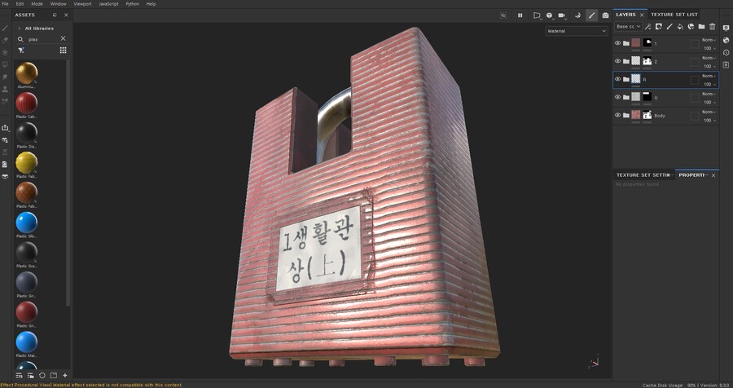Viewport: 733px width, 388px height.
Task: Open the display settings icon in right dock
Action: point(726,28)
